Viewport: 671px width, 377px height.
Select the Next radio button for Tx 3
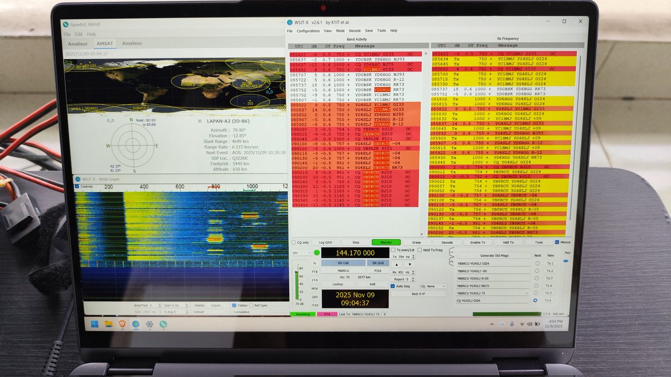pos(536,278)
